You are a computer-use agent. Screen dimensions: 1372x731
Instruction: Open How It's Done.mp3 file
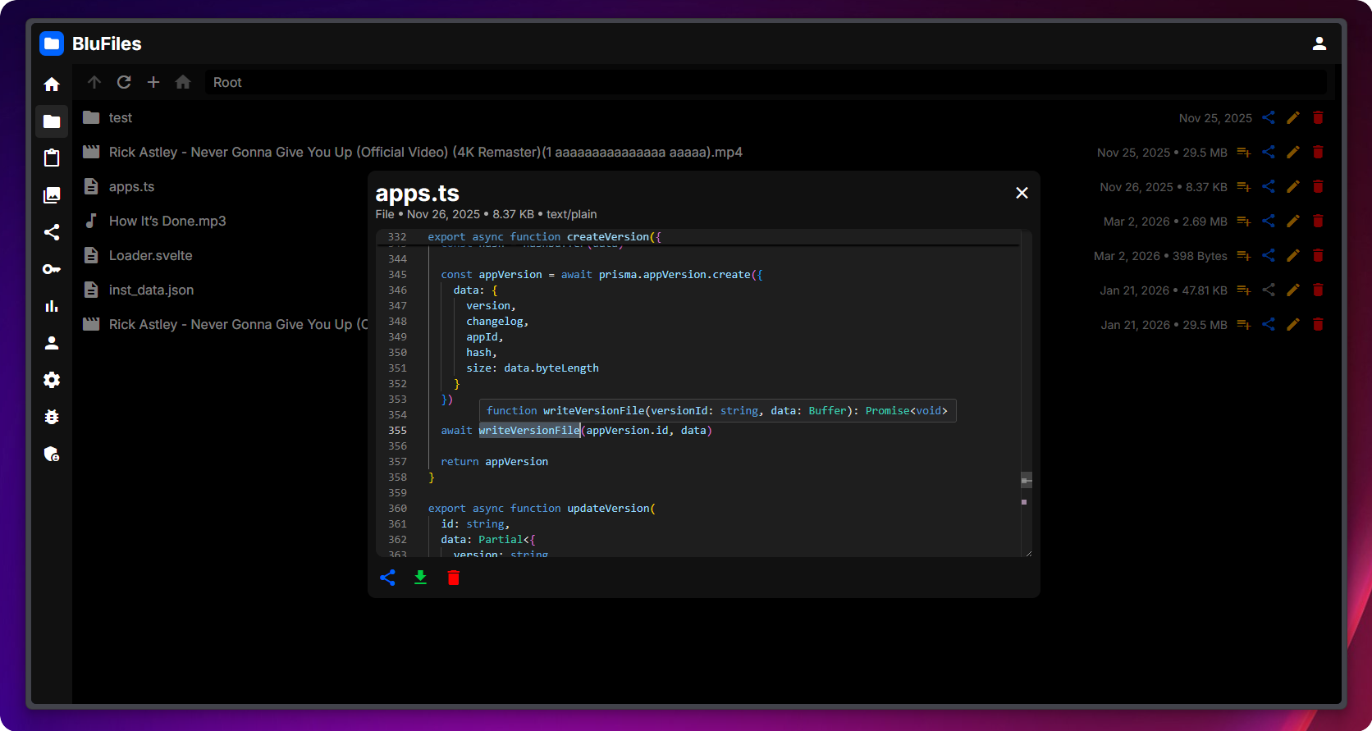[x=167, y=222]
